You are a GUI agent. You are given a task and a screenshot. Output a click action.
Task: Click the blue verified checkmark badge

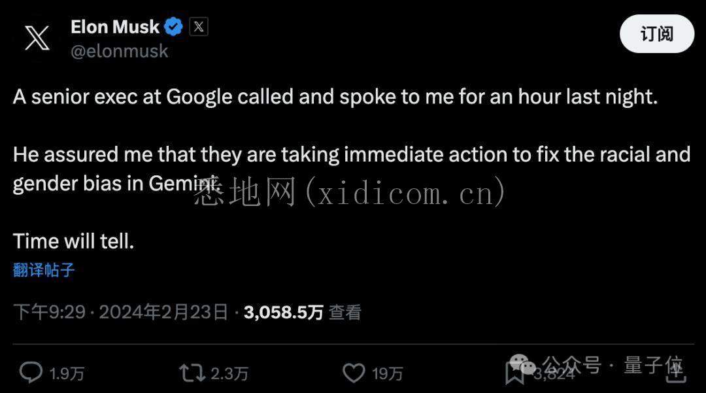click(x=173, y=27)
